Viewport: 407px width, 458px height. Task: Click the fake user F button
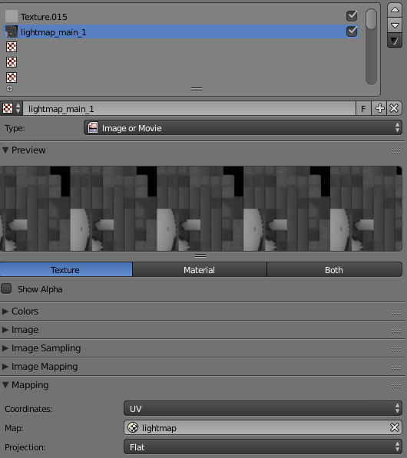tap(363, 108)
